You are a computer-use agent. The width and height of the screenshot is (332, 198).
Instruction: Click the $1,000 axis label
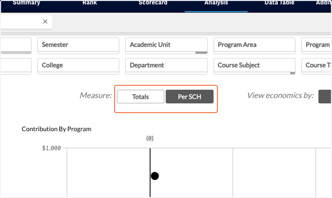click(51, 148)
